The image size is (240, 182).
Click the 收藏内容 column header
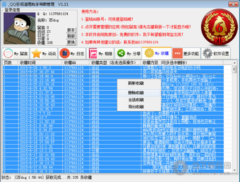pyautogui.click(x=182, y=63)
